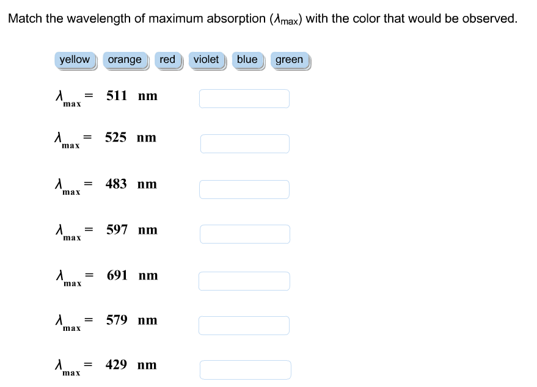Click the lambda max symbol beside 429 nm
537x387 pixels.
point(67,367)
